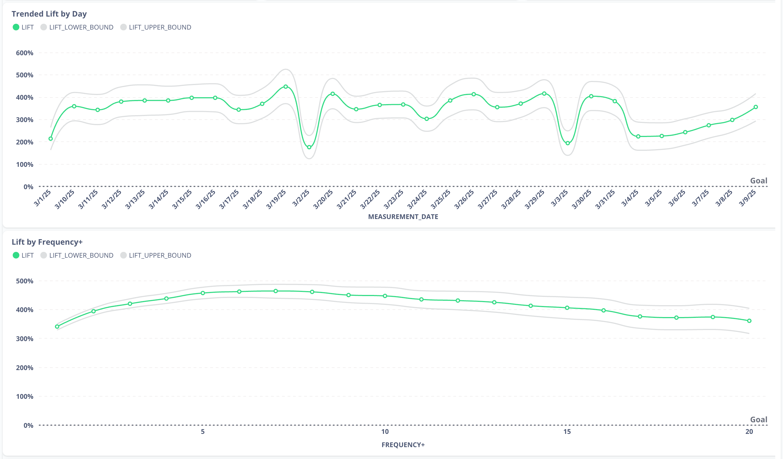
Task: Click the frequency 10 data point
Action: [385, 296]
